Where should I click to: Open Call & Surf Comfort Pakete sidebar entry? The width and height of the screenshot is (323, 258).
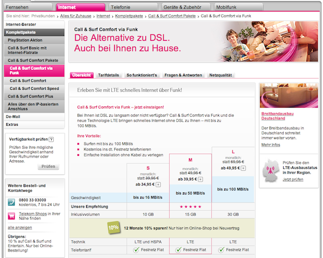click(x=34, y=60)
